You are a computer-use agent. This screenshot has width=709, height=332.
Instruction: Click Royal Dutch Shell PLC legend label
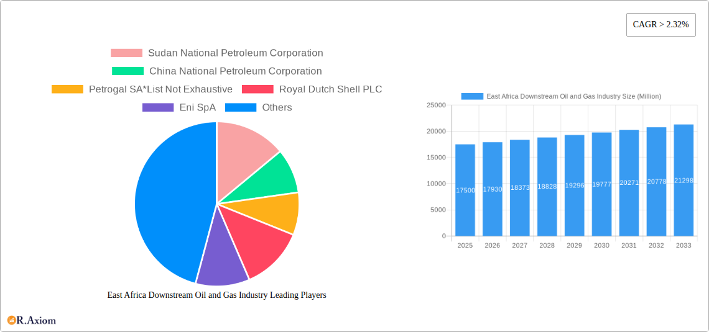(330, 89)
